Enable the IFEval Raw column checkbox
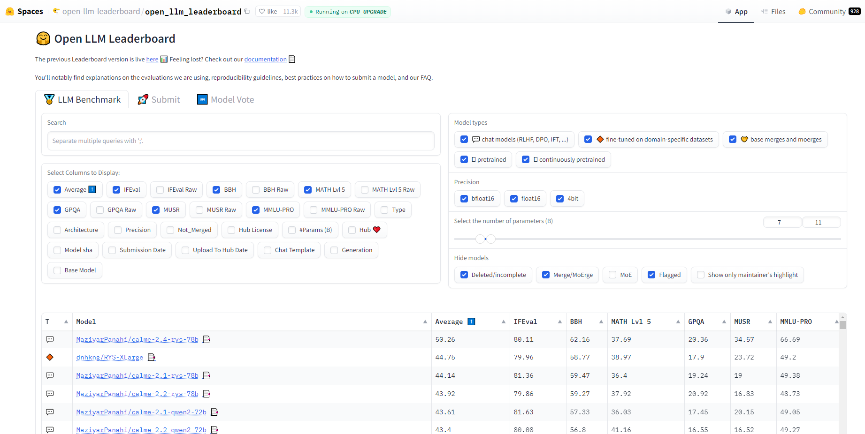Viewport: 865px width, 434px height. tap(160, 190)
